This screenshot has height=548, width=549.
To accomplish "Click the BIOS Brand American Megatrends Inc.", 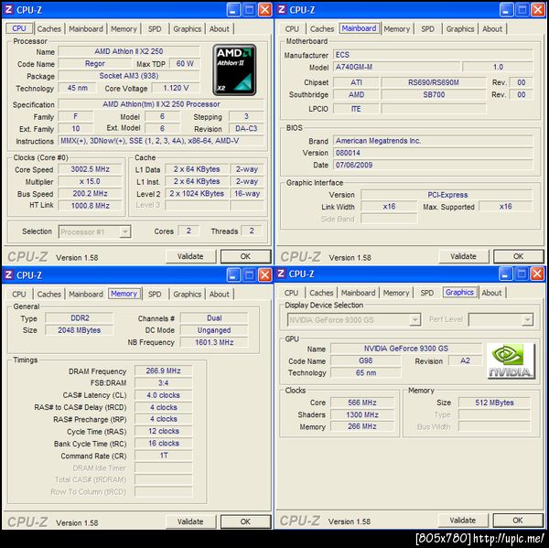I will pos(433,141).
